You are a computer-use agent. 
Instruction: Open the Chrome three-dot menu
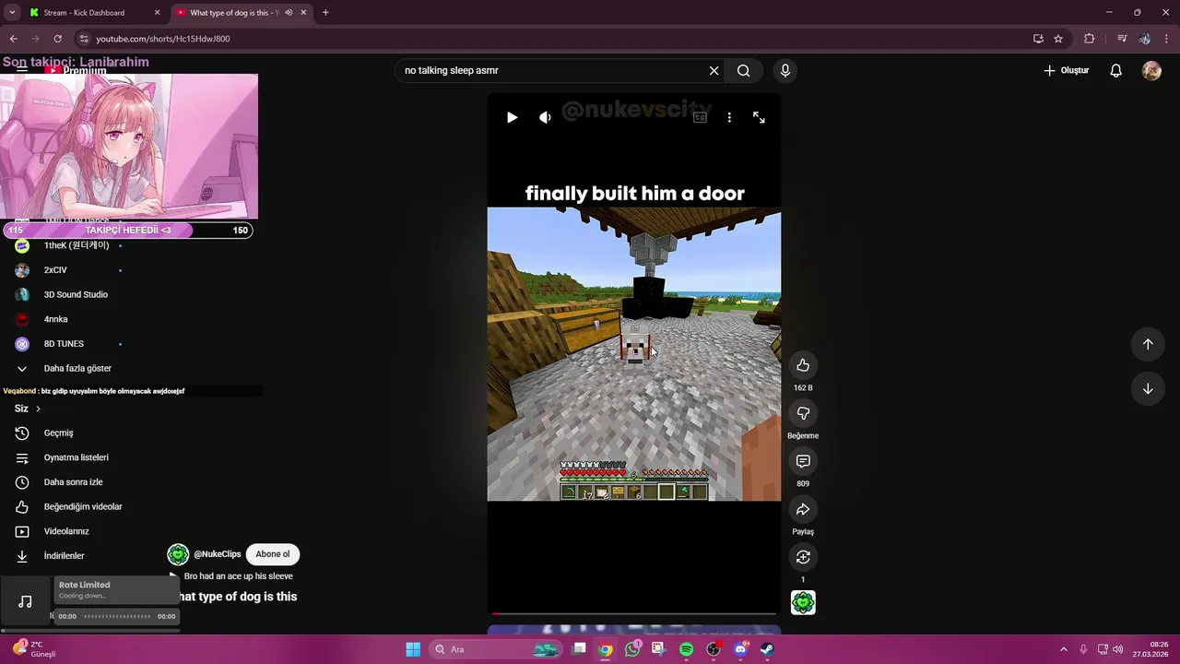click(1167, 39)
